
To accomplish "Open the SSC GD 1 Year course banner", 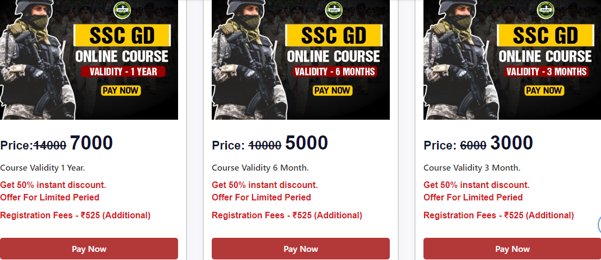I will click(89, 60).
